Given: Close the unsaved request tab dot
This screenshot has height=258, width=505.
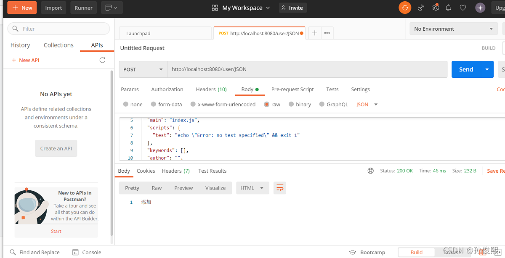Looking at the screenshot, I should click(302, 33).
